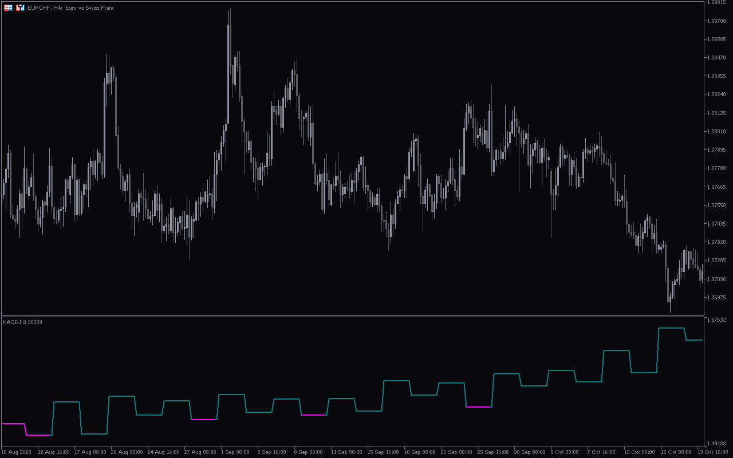Click price level 1.07320 on the price scale
Image resolution: width=733 pixels, height=458 pixels.
click(x=716, y=242)
